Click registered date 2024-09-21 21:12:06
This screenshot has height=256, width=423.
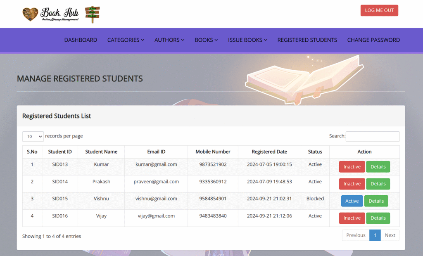269,216
